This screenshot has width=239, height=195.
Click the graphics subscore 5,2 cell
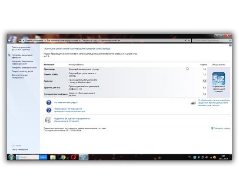[205, 81]
